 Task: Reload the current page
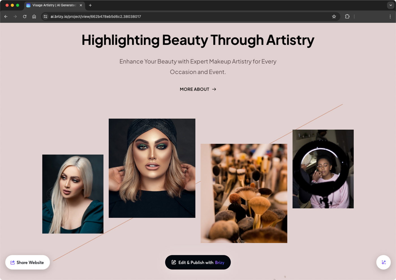click(25, 16)
